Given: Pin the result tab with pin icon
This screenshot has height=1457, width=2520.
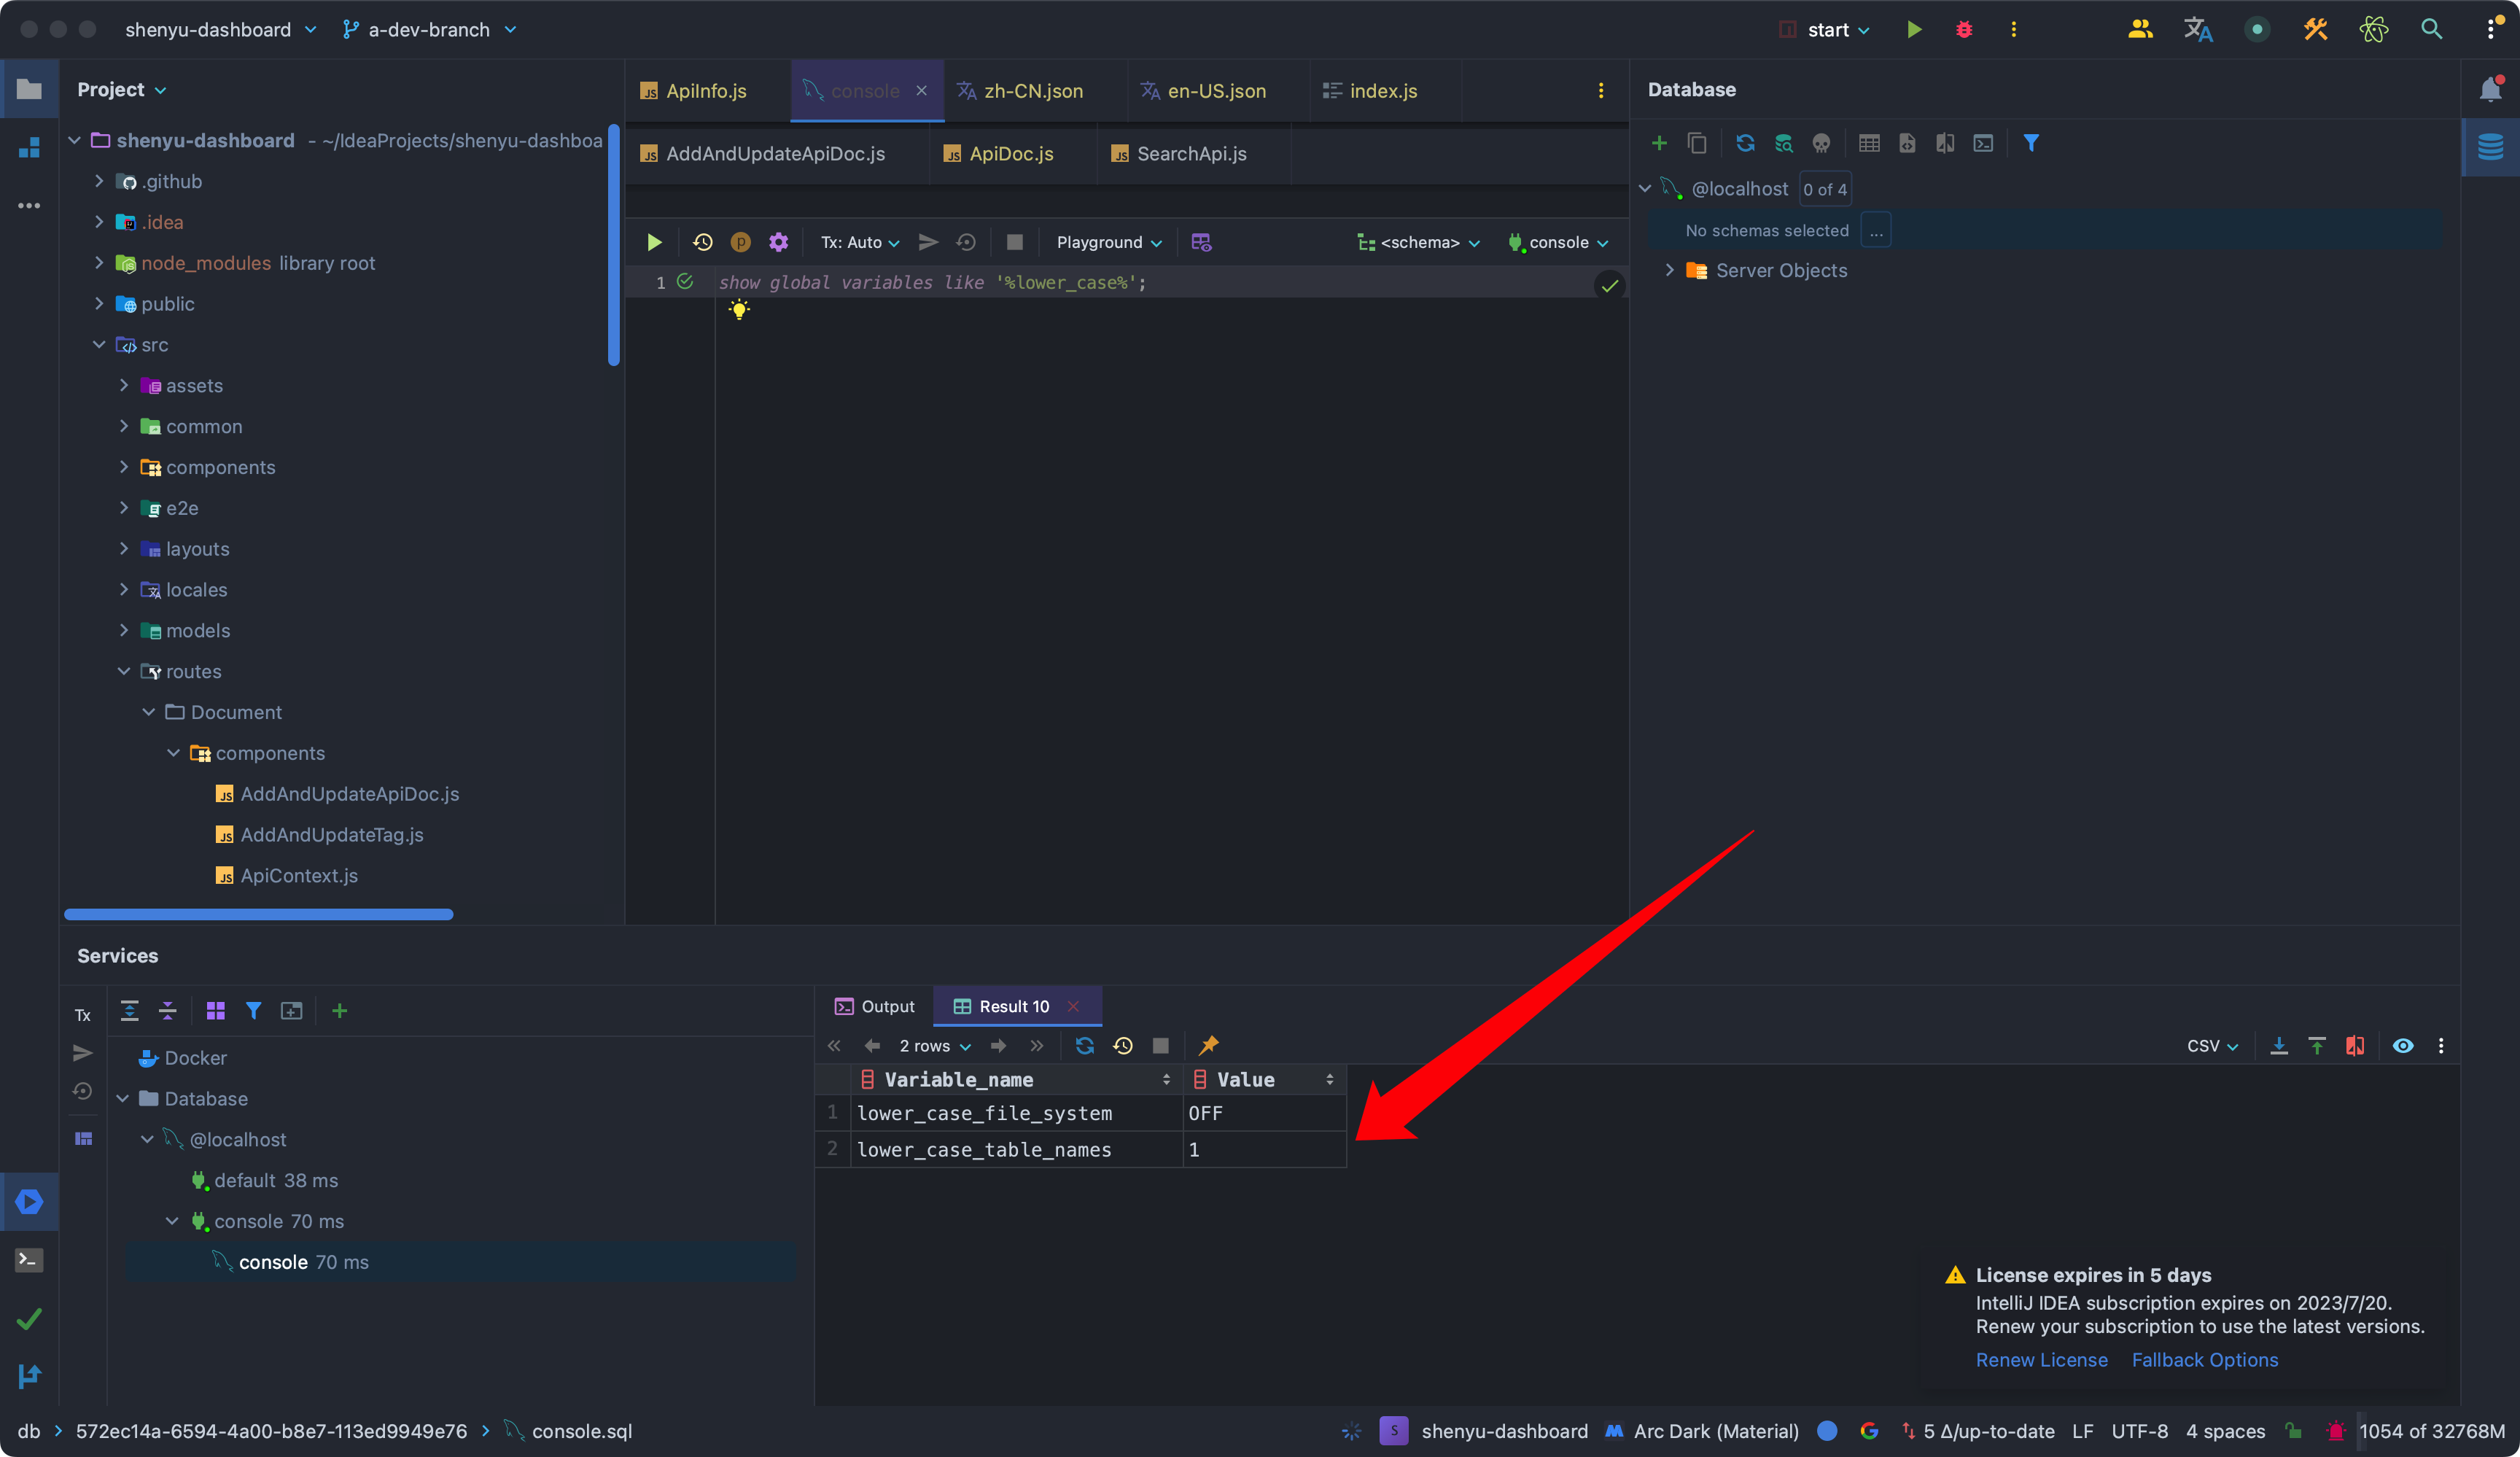Looking at the screenshot, I should (x=1209, y=1045).
